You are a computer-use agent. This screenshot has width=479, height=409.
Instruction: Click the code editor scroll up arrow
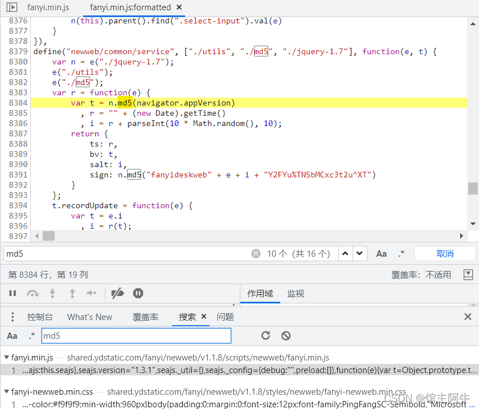(x=473, y=23)
